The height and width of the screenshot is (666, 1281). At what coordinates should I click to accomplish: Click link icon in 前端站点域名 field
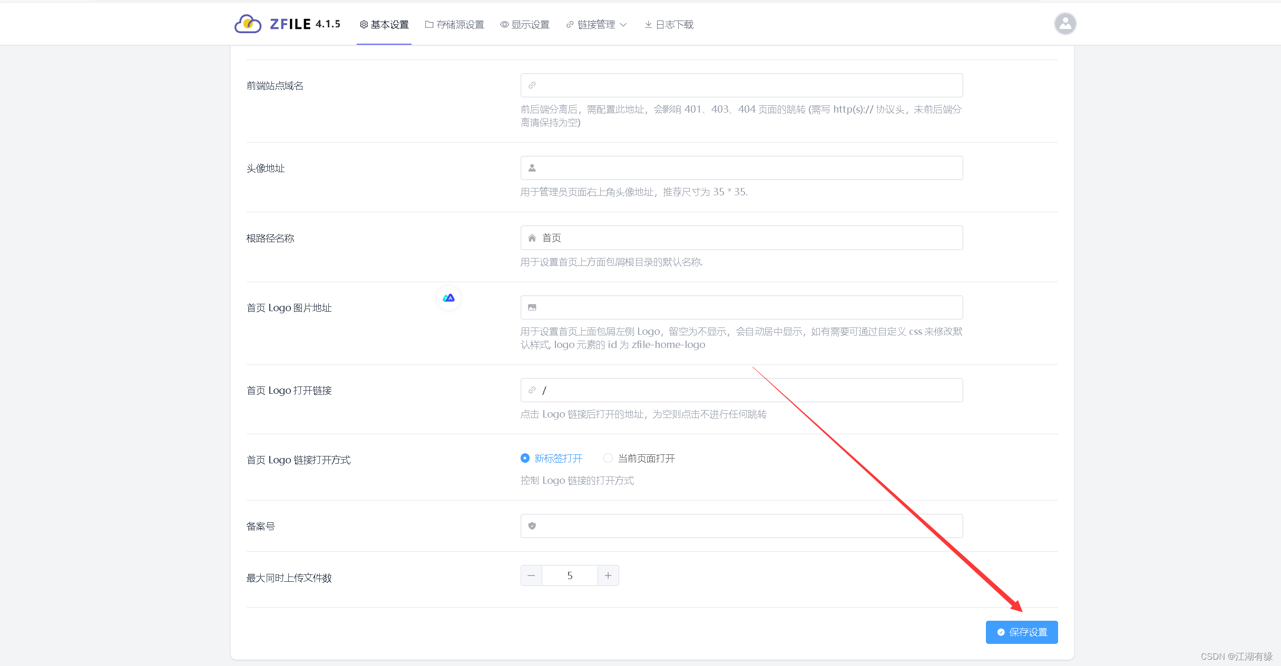(532, 85)
